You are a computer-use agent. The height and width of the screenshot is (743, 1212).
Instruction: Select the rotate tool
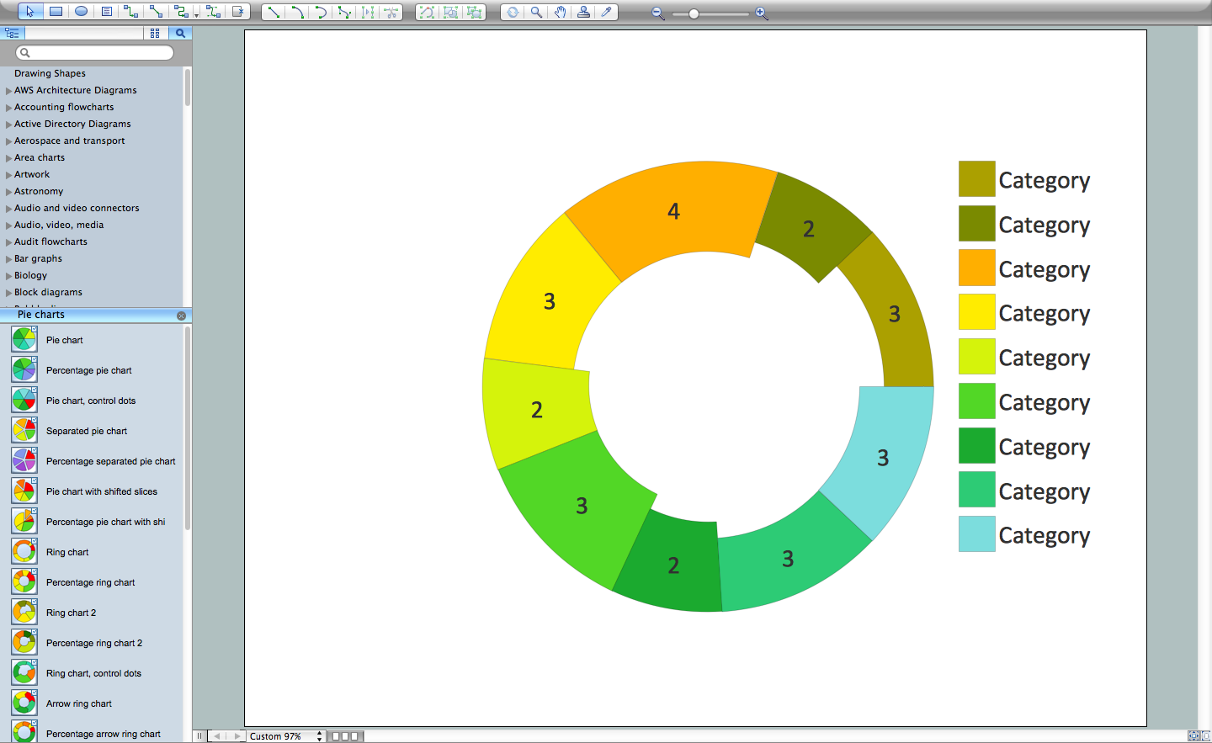click(x=512, y=12)
